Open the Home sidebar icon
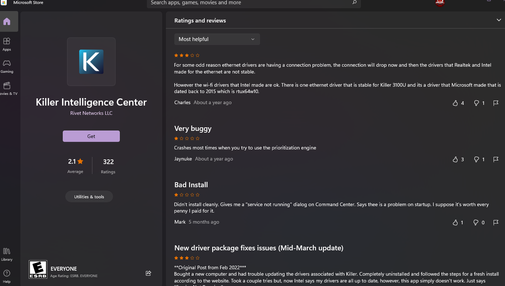Image resolution: width=505 pixels, height=286 pixels. [7, 22]
